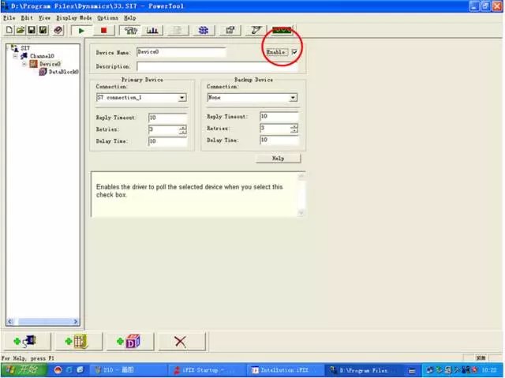Toggle the Enable checkbox for Device0
The width and height of the screenshot is (505, 378).
coord(294,52)
